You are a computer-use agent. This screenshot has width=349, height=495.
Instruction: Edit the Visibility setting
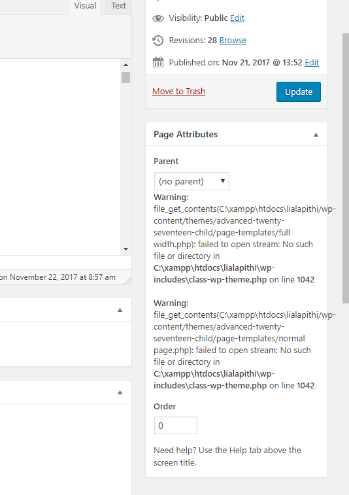[x=237, y=18]
